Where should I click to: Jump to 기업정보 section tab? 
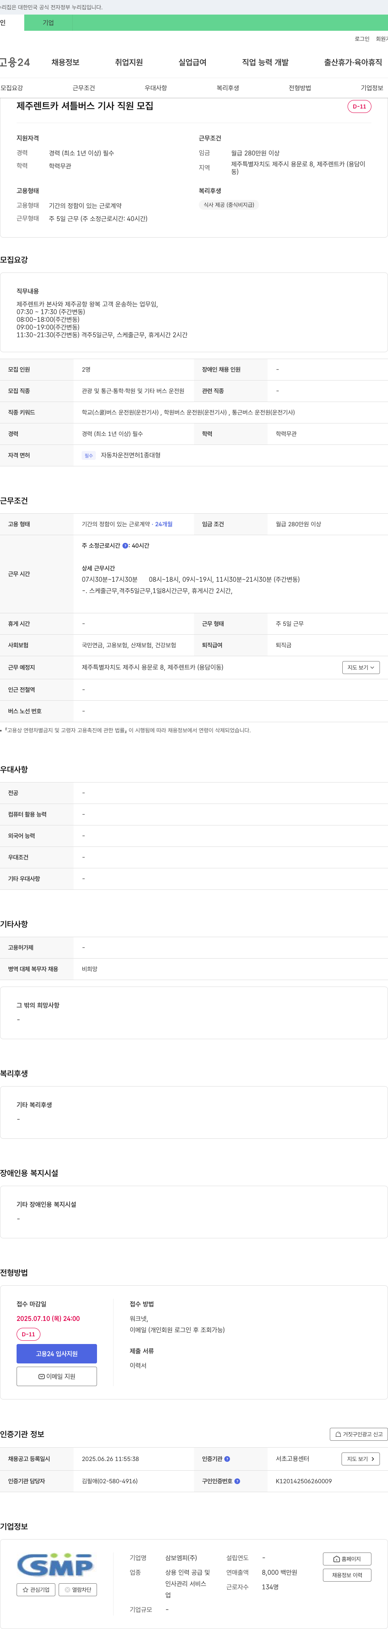click(x=371, y=88)
